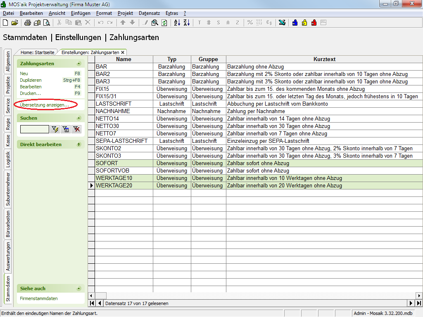The image size is (423, 317).
Task: Click the horizontal scrollbar right arrow
Action: (419, 296)
